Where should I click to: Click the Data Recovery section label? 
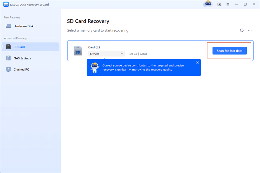click(x=12, y=17)
